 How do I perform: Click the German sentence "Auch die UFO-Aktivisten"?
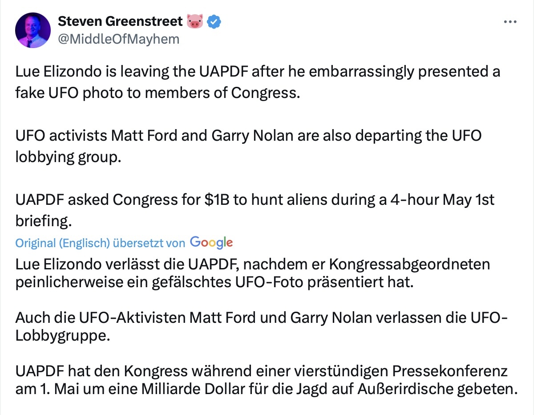tap(261, 317)
